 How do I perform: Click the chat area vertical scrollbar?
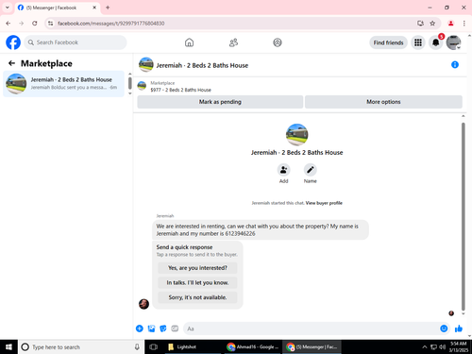464,216
